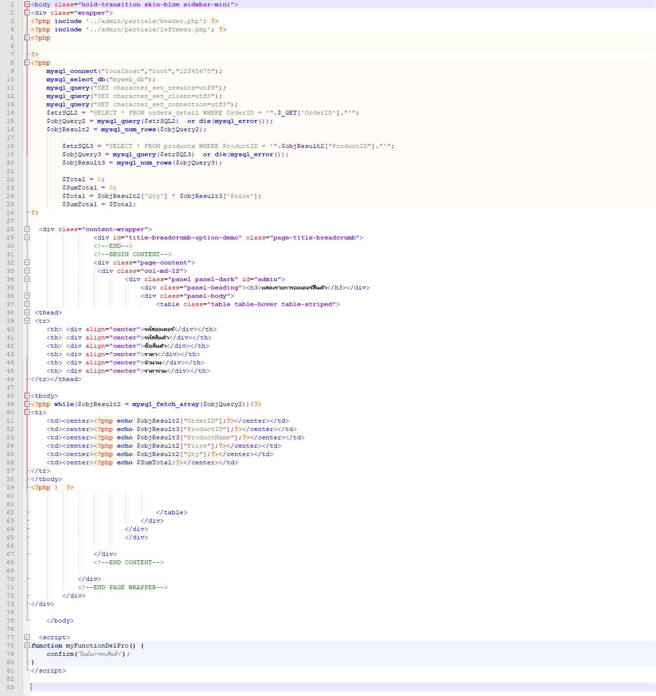Click the mysql_select_db function name
Viewport: 656px width, 696px height.
(76, 79)
